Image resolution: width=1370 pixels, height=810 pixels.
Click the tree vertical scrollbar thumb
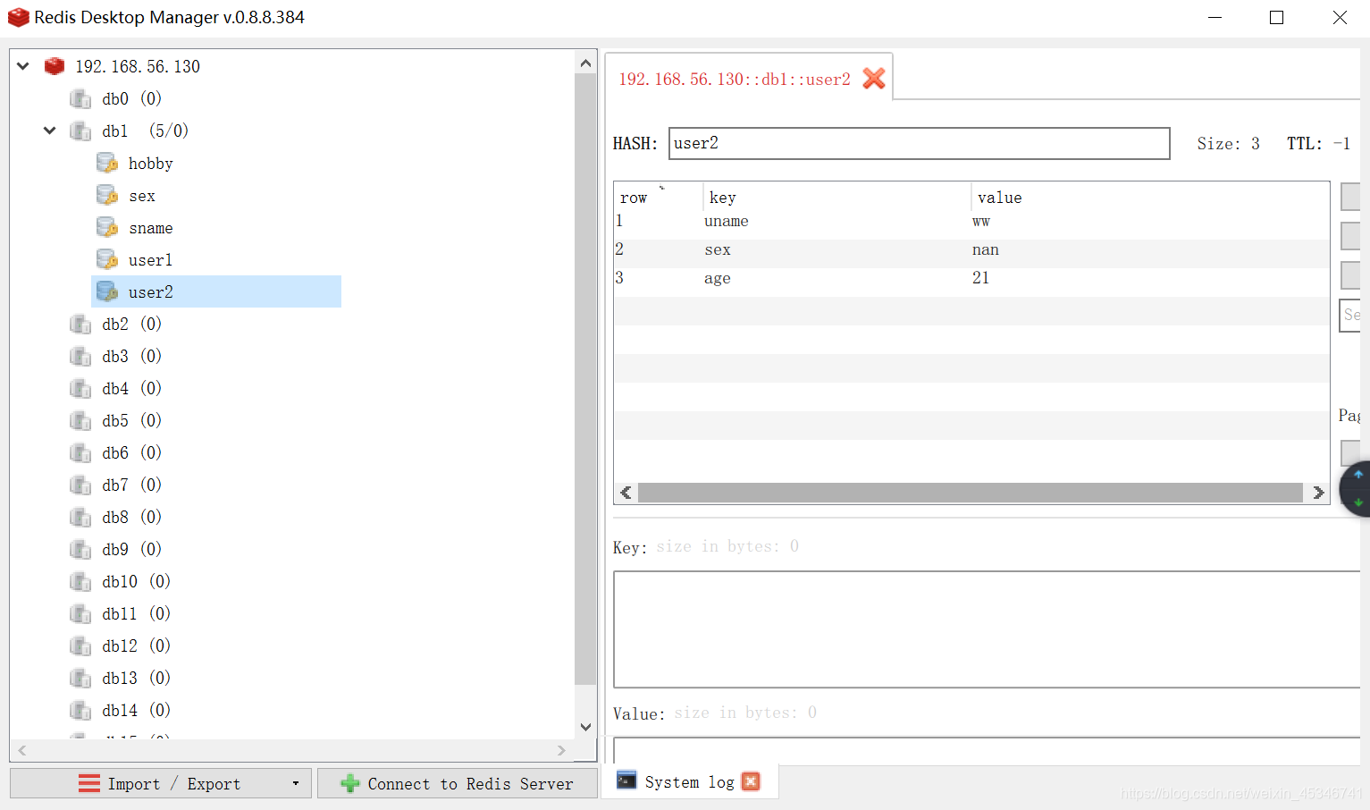point(585,379)
